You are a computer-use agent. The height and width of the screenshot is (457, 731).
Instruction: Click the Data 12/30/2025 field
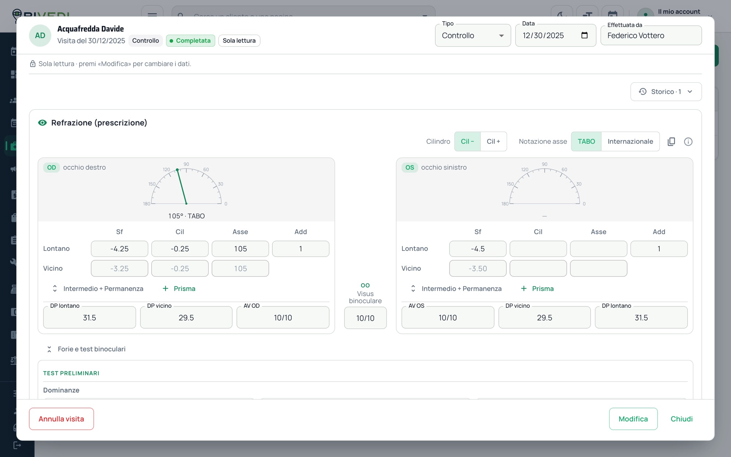556,35
